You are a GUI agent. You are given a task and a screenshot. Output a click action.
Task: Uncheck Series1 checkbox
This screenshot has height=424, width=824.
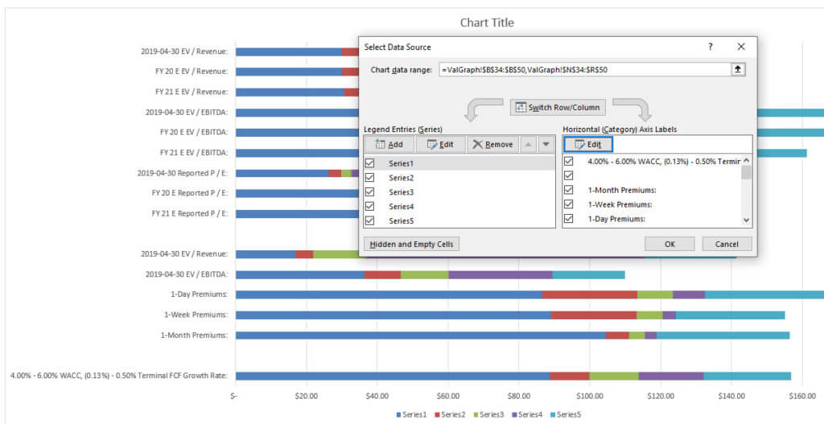(369, 163)
